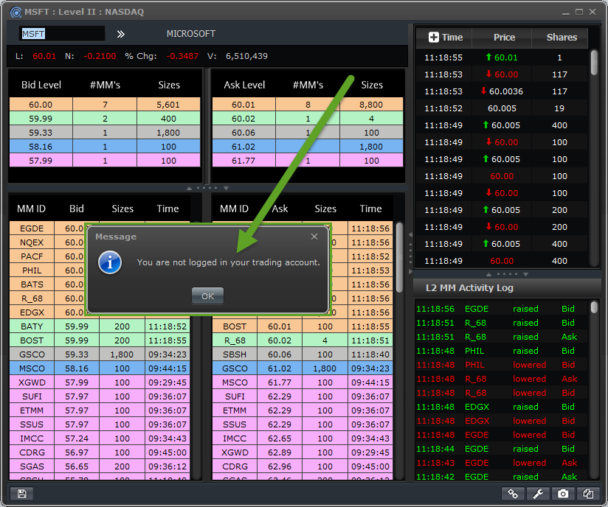Take a snapshot with camera icon
This screenshot has height=507, width=608.
point(563,494)
